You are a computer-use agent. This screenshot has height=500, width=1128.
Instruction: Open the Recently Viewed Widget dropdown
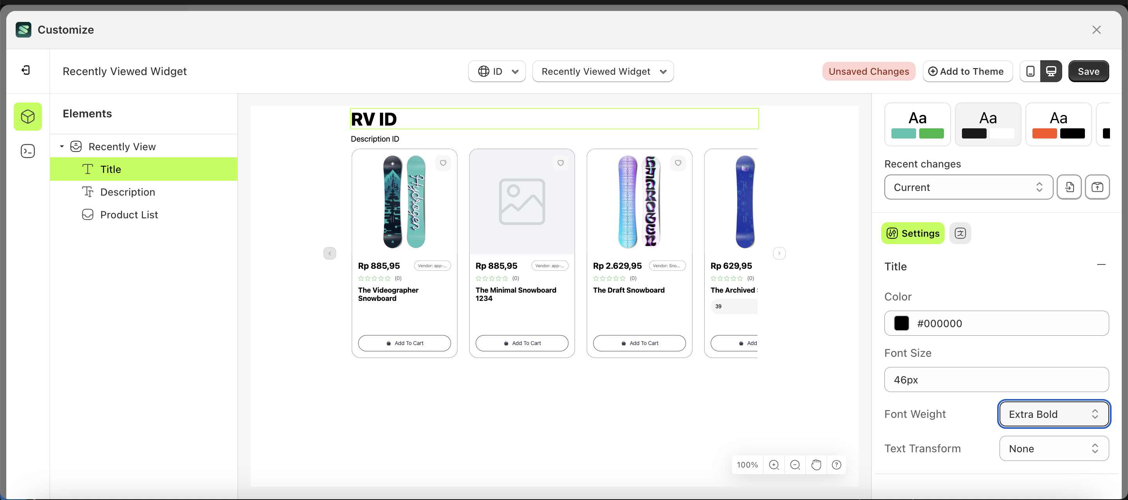pos(603,71)
